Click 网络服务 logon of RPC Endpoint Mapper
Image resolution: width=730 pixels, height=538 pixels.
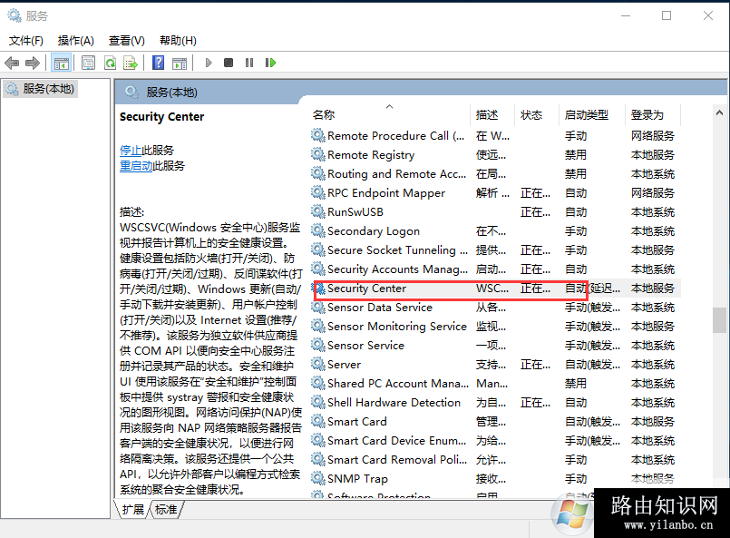(653, 193)
